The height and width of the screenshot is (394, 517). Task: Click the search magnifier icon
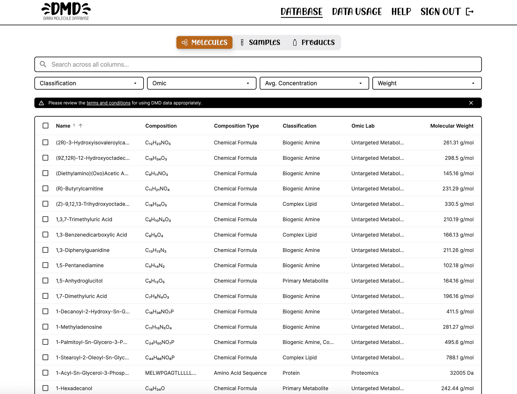coord(43,64)
